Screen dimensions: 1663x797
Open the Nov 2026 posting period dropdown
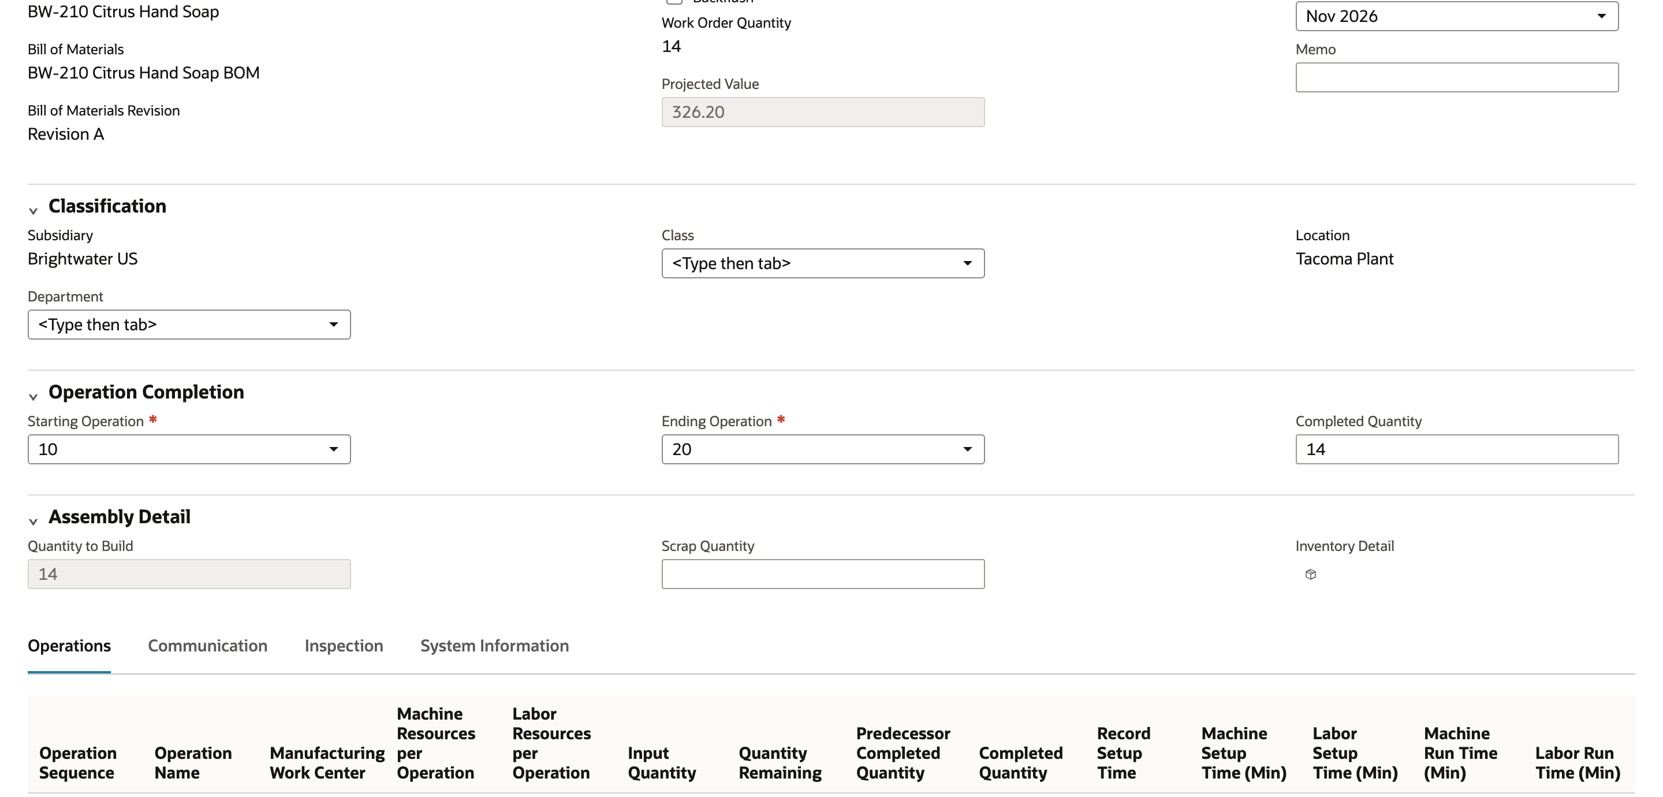1456,16
